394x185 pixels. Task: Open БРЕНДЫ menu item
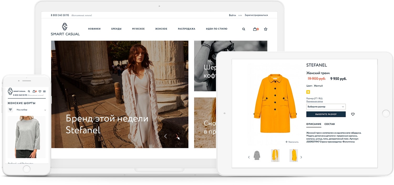point(116,29)
